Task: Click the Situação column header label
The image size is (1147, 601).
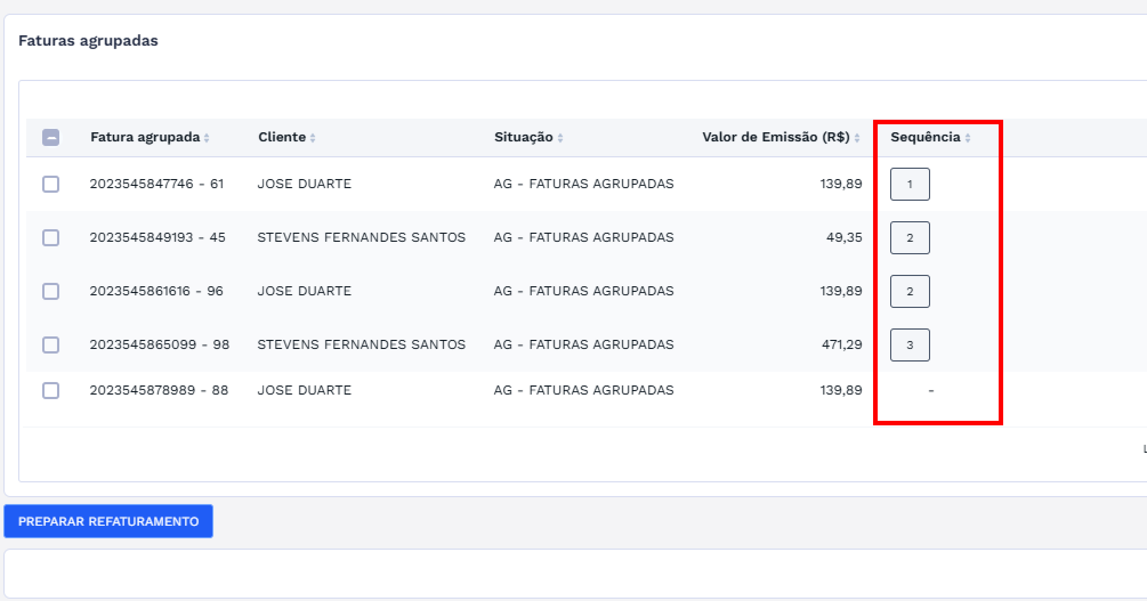Action: [523, 137]
